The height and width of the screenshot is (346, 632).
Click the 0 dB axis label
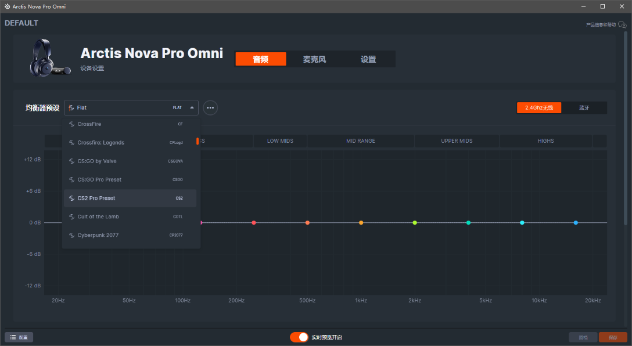pyautogui.click(x=35, y=223)
